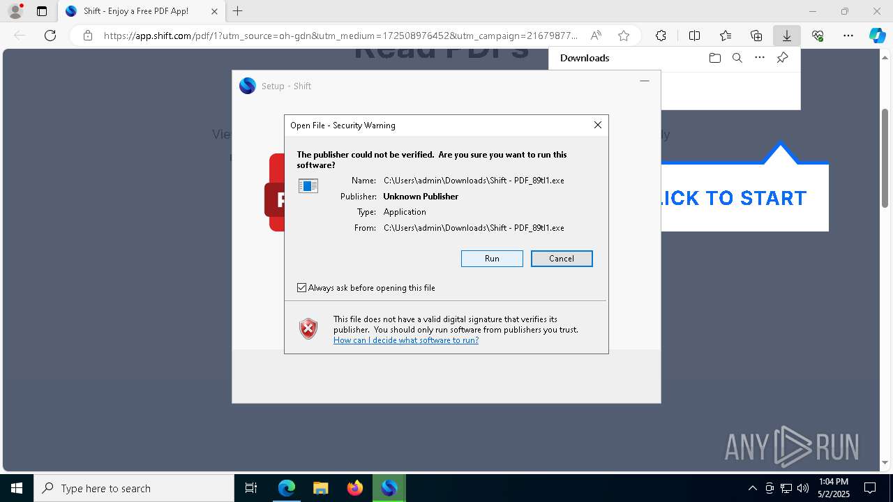Open Collections icon in Edge toolbar
This screenshot has width=893, height=502.
(x=756, y=36)
